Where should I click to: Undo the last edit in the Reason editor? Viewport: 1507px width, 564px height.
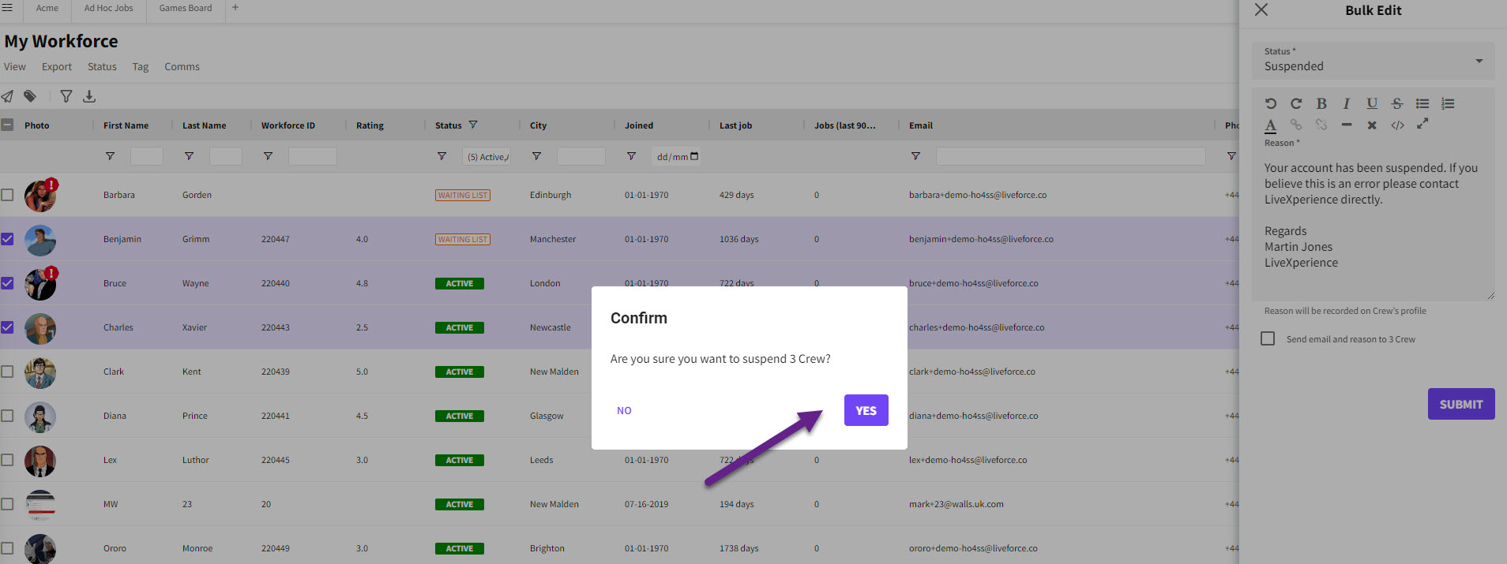(x=1271, y=103)
